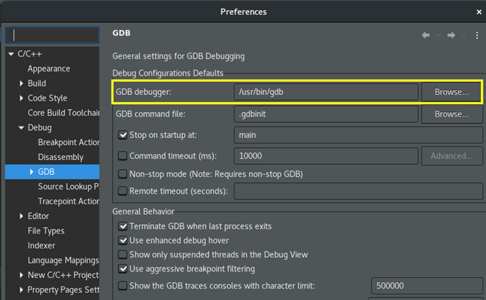Check Show only suspended threads option
The width and height of the screenshot is (486, 300).
click(x=123, y=255)
